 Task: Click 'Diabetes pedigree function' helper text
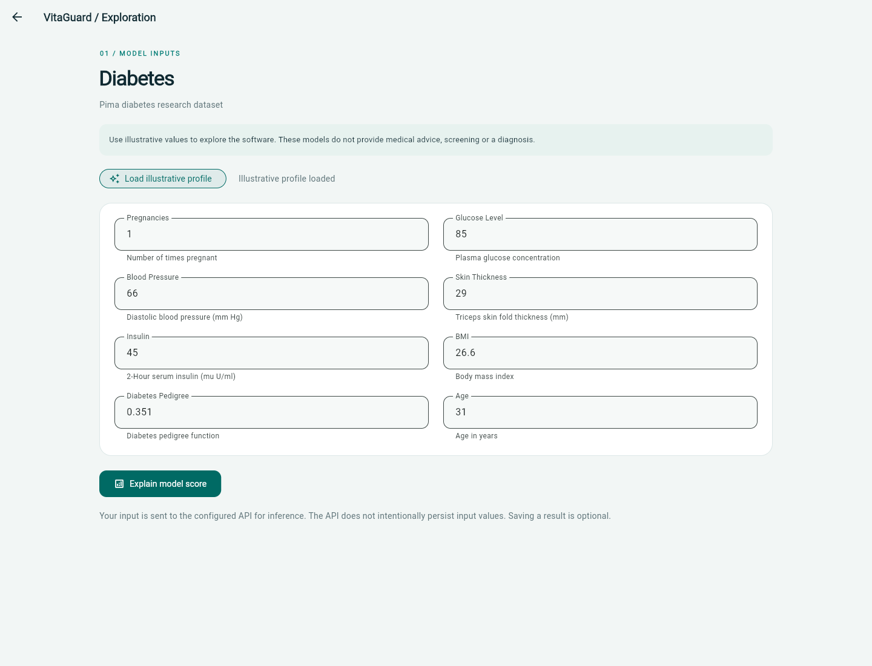pos(173,436)
